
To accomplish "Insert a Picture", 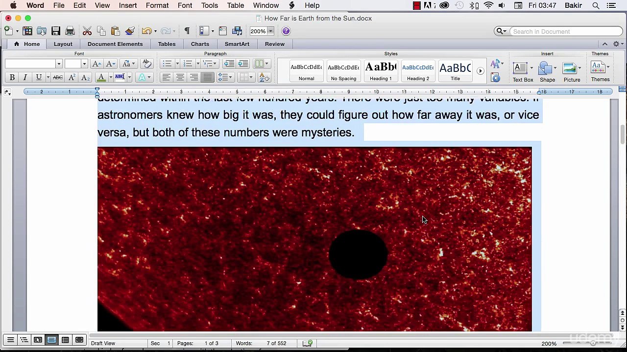I will pos(572,71).
